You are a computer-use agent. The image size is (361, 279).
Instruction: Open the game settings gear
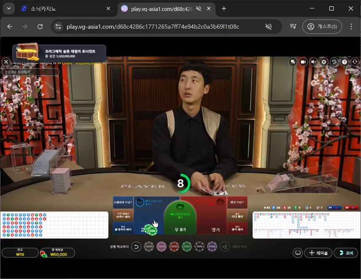click(324, 62)
